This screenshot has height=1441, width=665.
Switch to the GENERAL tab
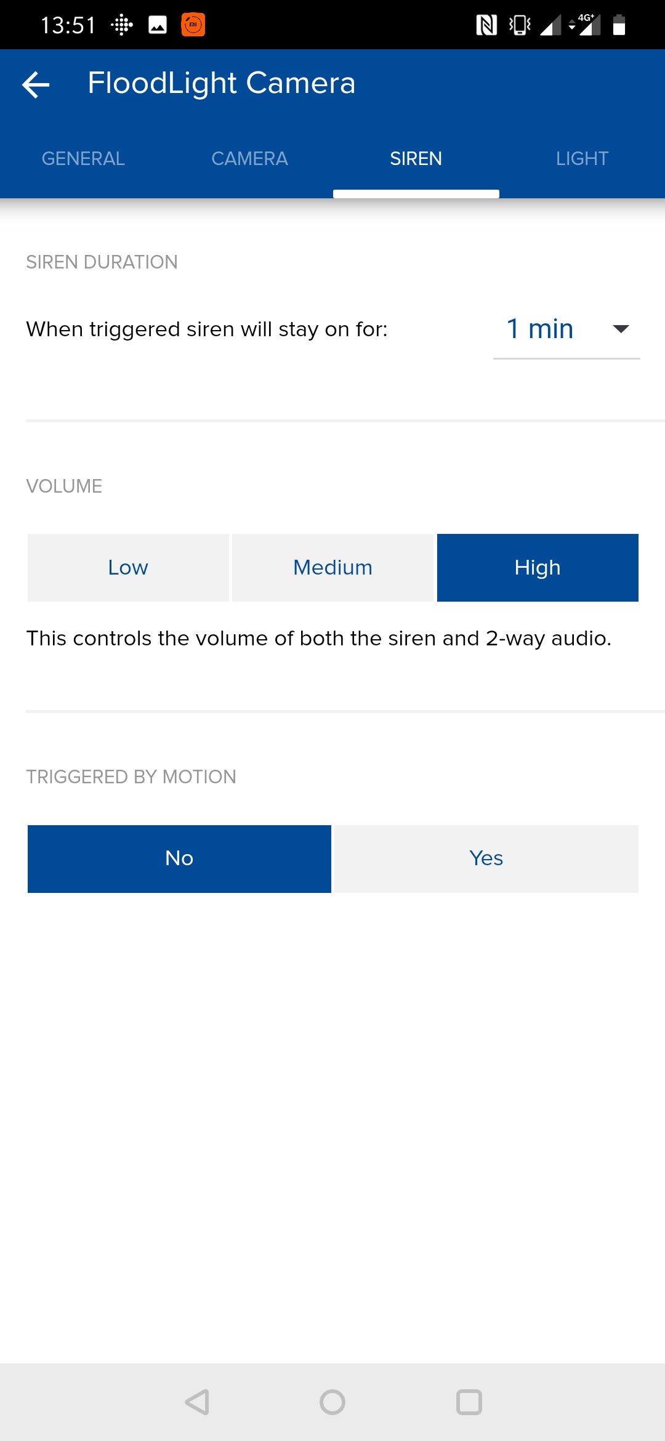(83, 159)
